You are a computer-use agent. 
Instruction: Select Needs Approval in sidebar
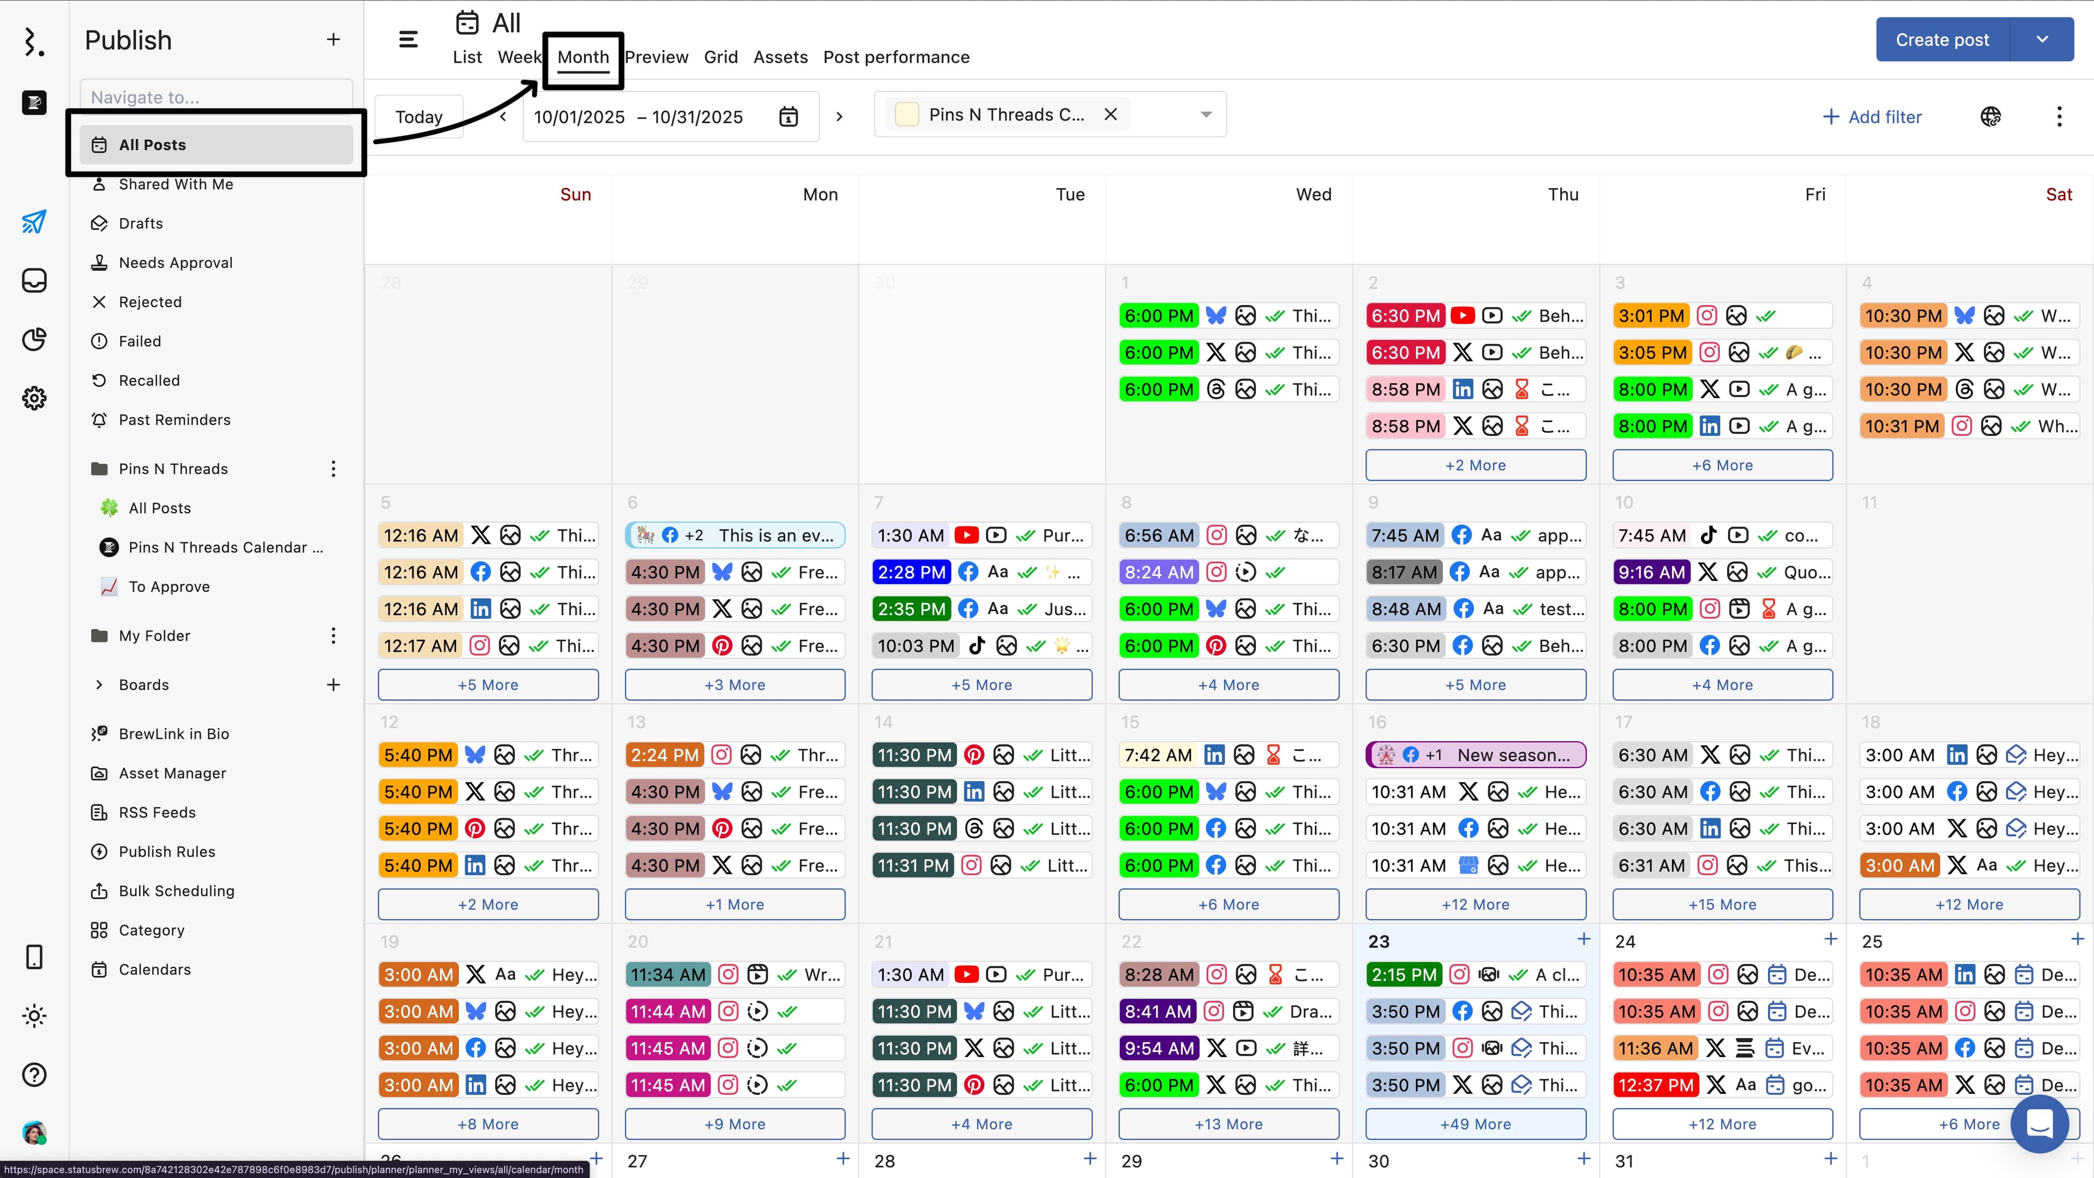tap(176, 262)
